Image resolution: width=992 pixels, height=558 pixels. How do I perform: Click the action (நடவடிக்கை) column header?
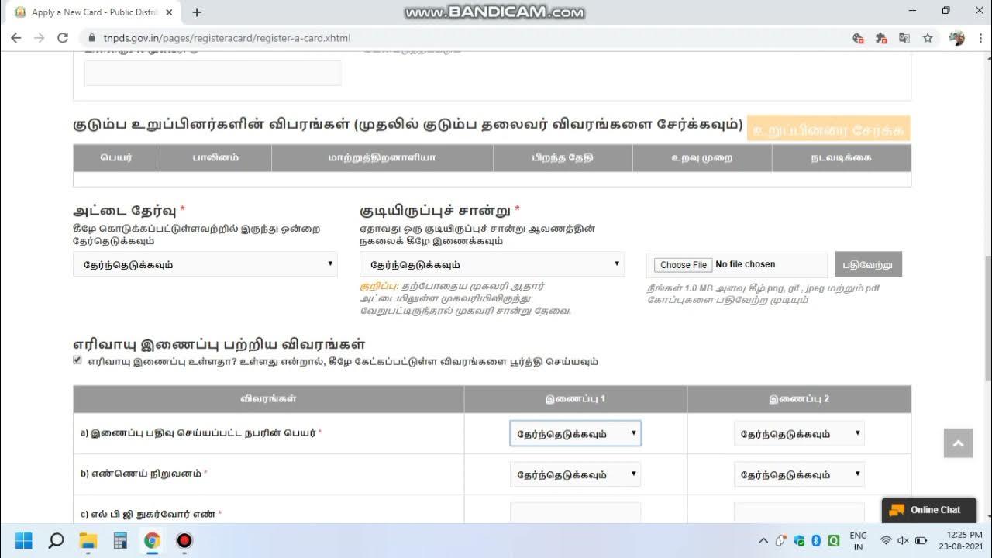[x=842, y=157]
